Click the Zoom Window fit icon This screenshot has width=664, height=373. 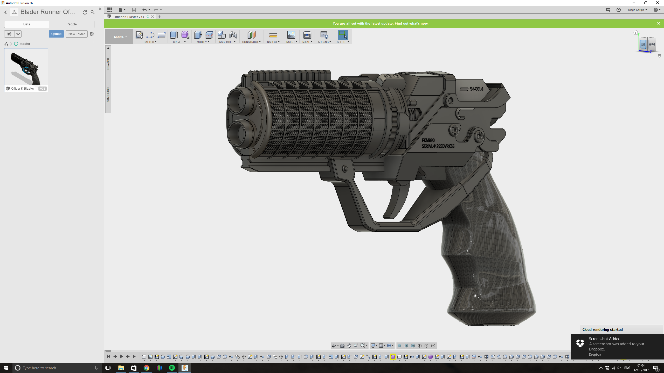tap(363, 346)
